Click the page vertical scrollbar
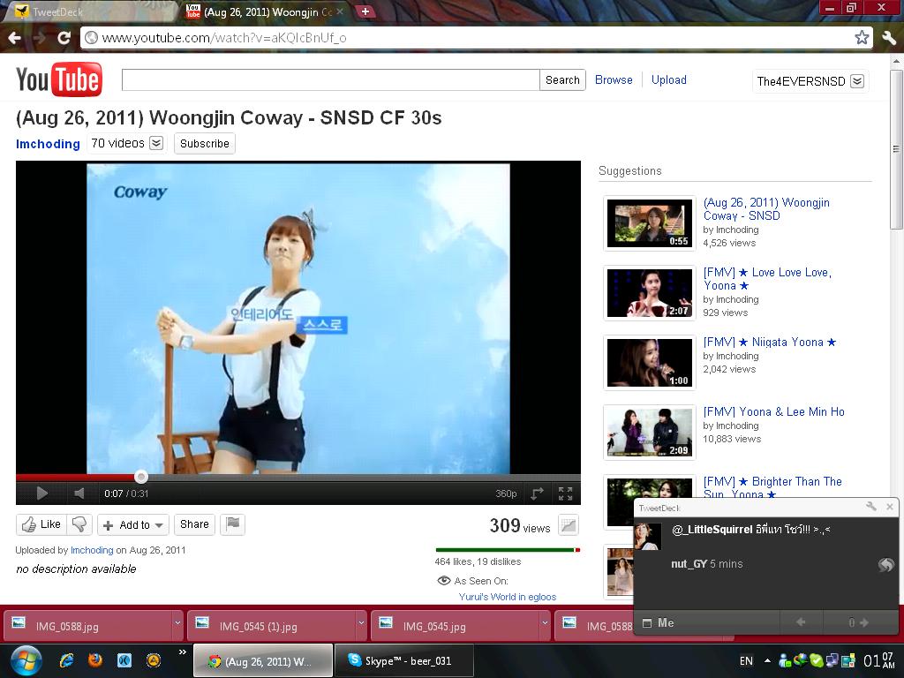 pyautogui.click(x=897, y=150)
